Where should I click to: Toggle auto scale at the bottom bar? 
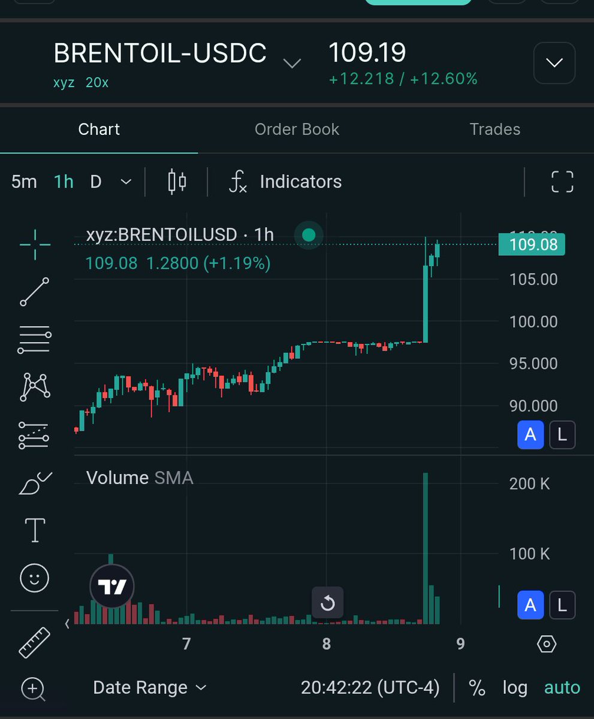[562, 688]
